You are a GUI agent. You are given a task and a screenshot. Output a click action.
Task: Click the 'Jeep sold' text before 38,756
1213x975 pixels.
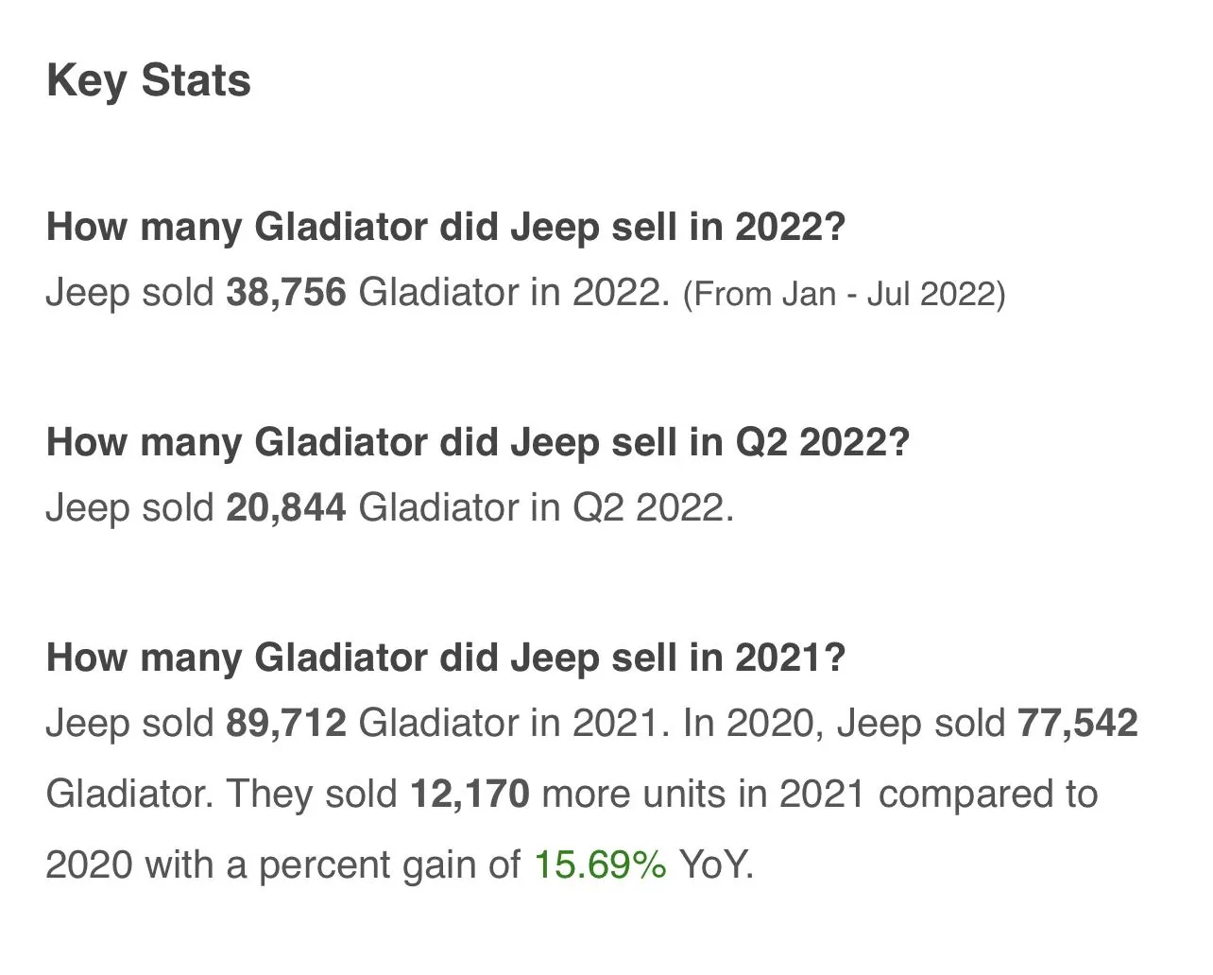point(130,292)
